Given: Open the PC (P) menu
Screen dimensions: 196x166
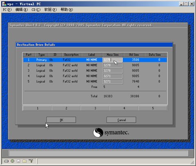Looking at the screenshot, I should tap(7, 10).
